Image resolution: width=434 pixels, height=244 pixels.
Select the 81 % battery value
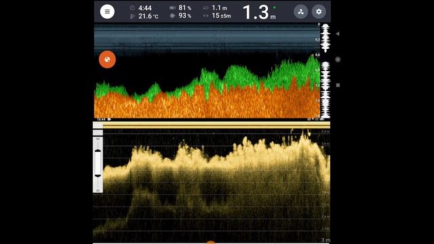pos(185,7)
